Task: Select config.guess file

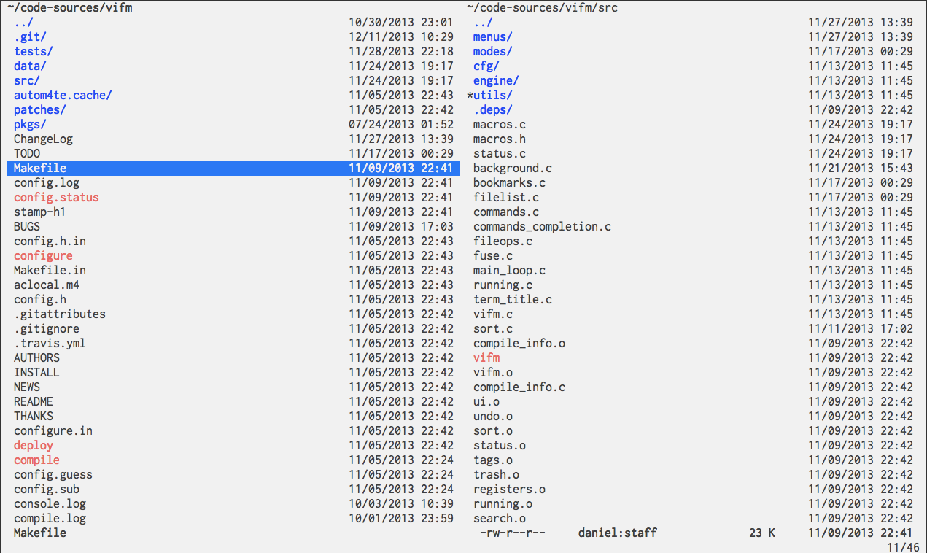Action: 53,474
